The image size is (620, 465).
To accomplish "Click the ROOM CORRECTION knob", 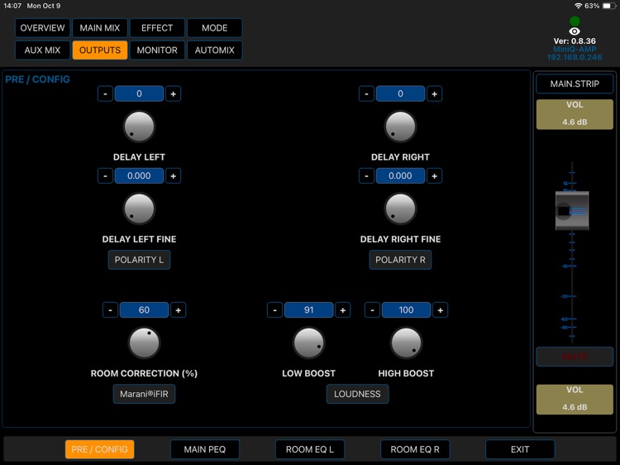I will pyautogui.click(x=145, y=343).
